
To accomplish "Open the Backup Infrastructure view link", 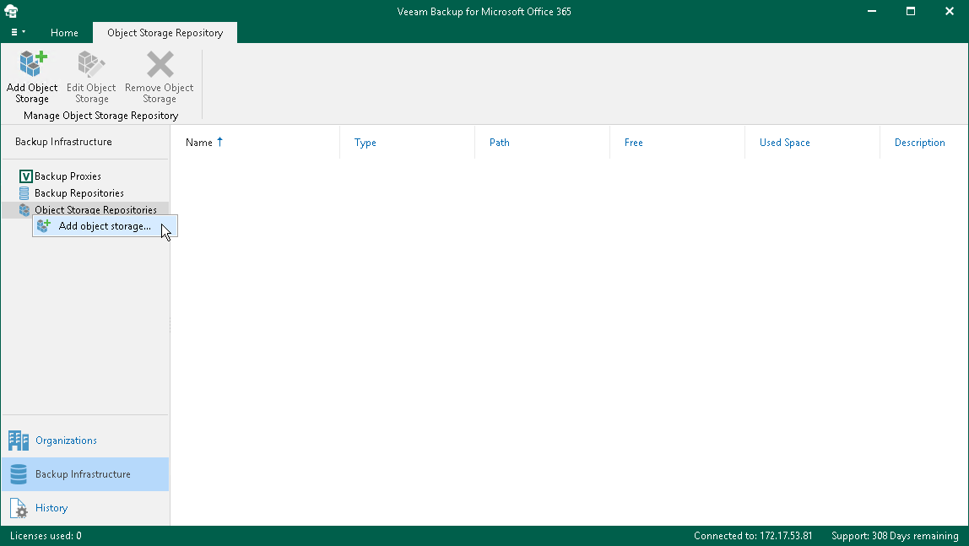I will [83, 474].
